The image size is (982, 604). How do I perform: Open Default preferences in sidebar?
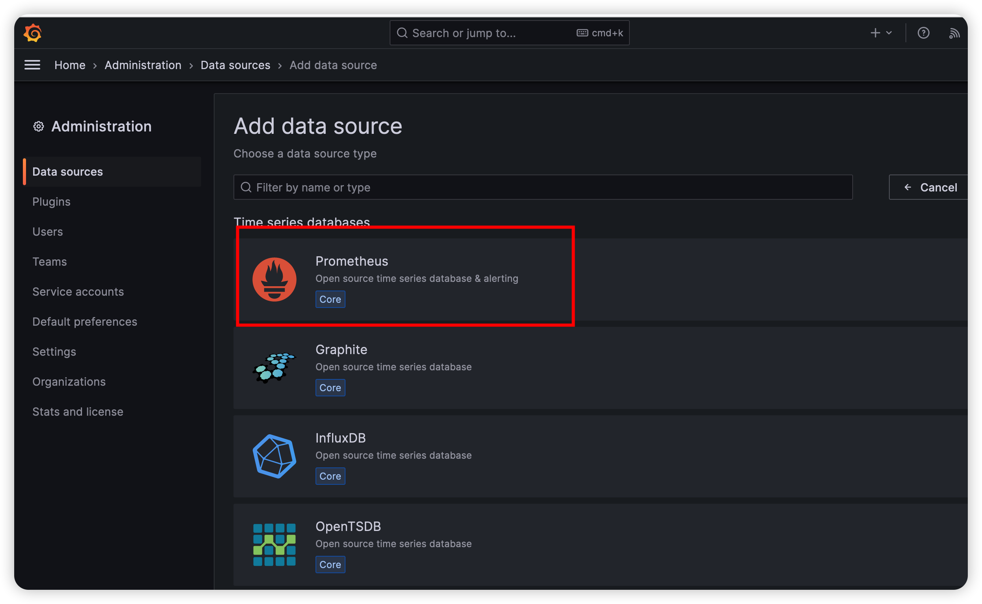click(84, 322)
